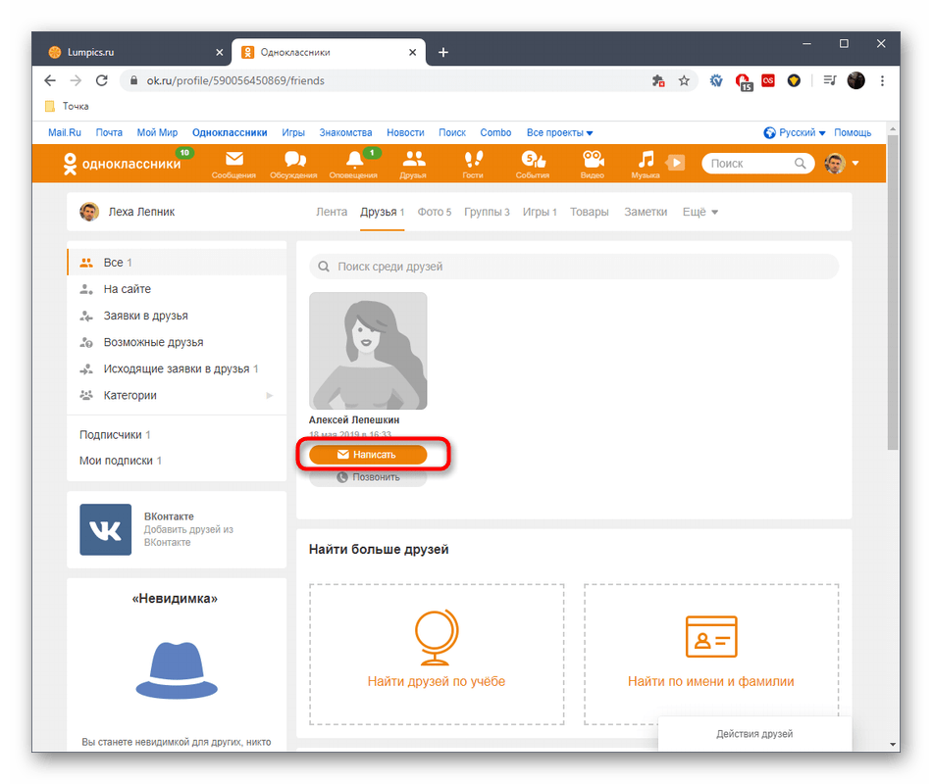This screenshot has height=784, width=932.
Task: Open Музыка note icon
Action: (645, 160)
